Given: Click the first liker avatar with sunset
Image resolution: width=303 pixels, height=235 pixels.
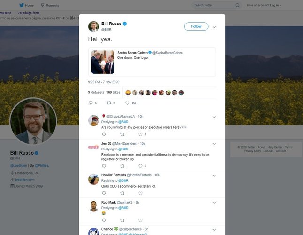Looking at the screenshot, I should [x=128, y=93].
